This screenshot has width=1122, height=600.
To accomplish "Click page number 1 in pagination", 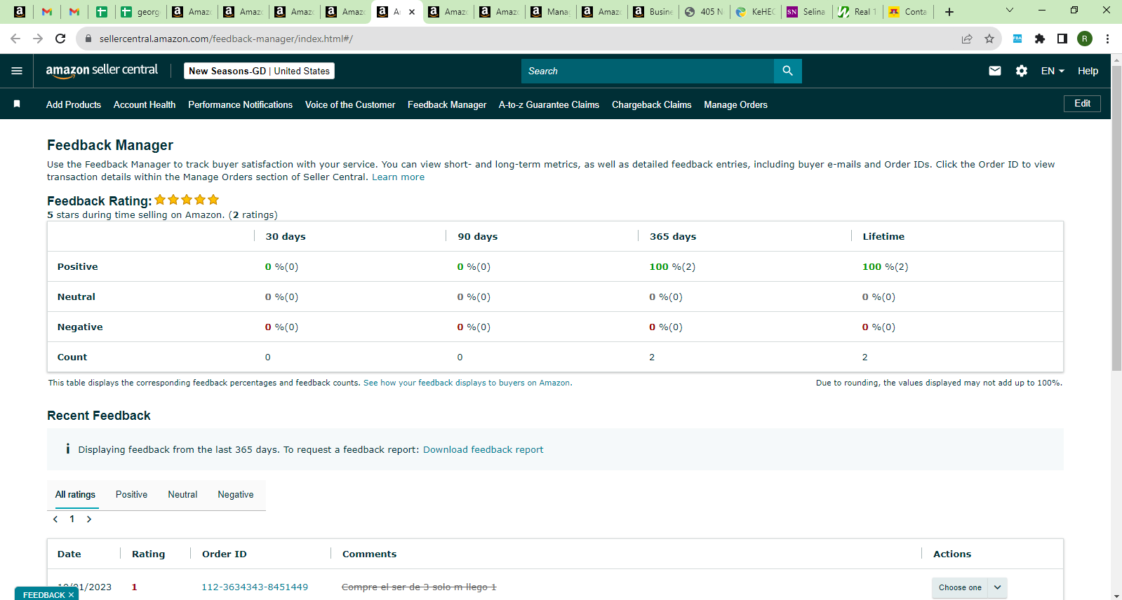I will [72, 519].
